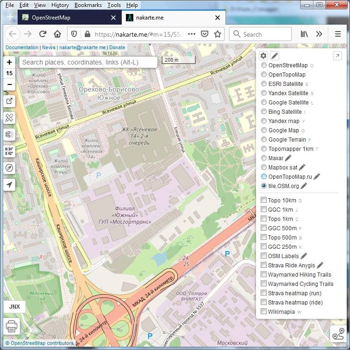Switch to the OpenStreetMap tab
Viewport: 350px width, 350px height.
pos(69,18)
